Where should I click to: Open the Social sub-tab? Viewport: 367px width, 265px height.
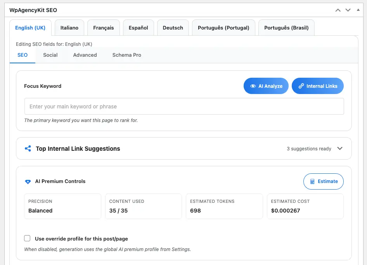[50, 55]
